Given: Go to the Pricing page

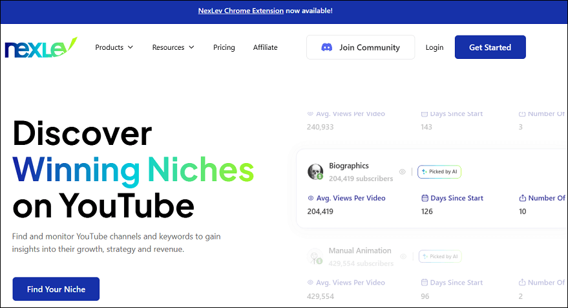Looking at the screenshot, I should (x=224, y=47).
